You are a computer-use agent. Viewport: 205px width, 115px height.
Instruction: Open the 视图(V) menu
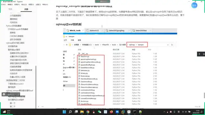point(31,4)
